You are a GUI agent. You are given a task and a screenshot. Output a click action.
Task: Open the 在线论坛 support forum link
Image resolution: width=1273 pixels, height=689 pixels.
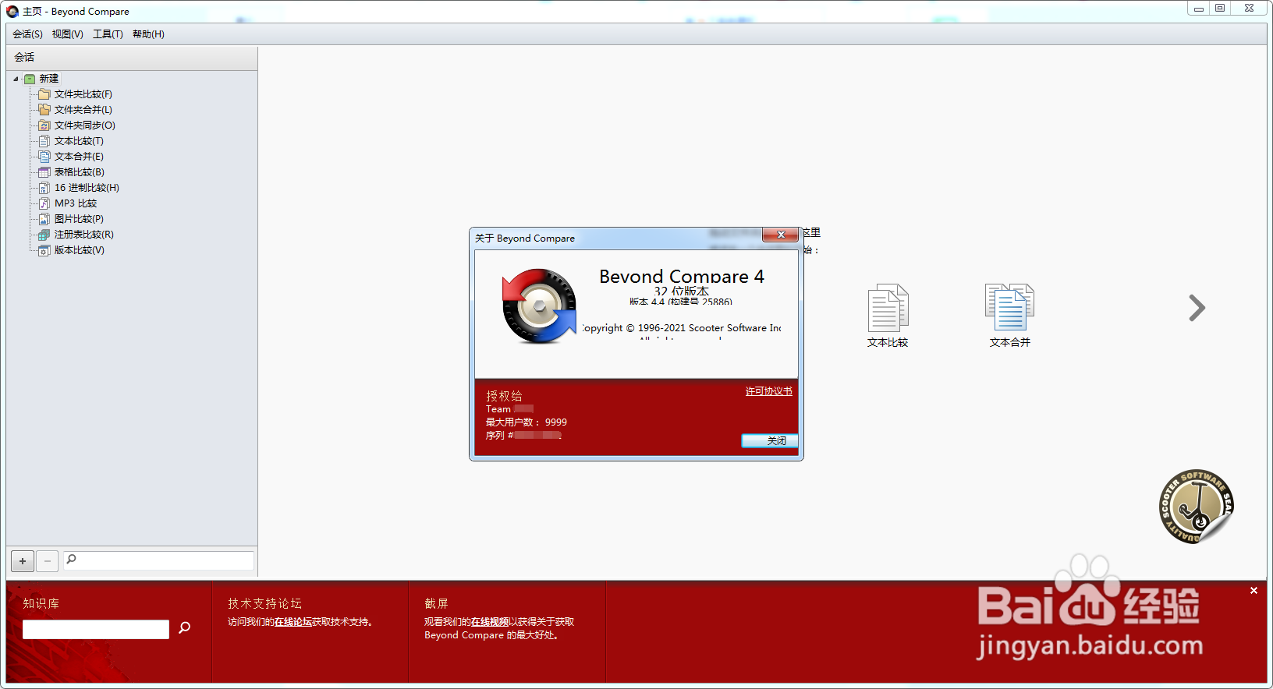[293, 622]
